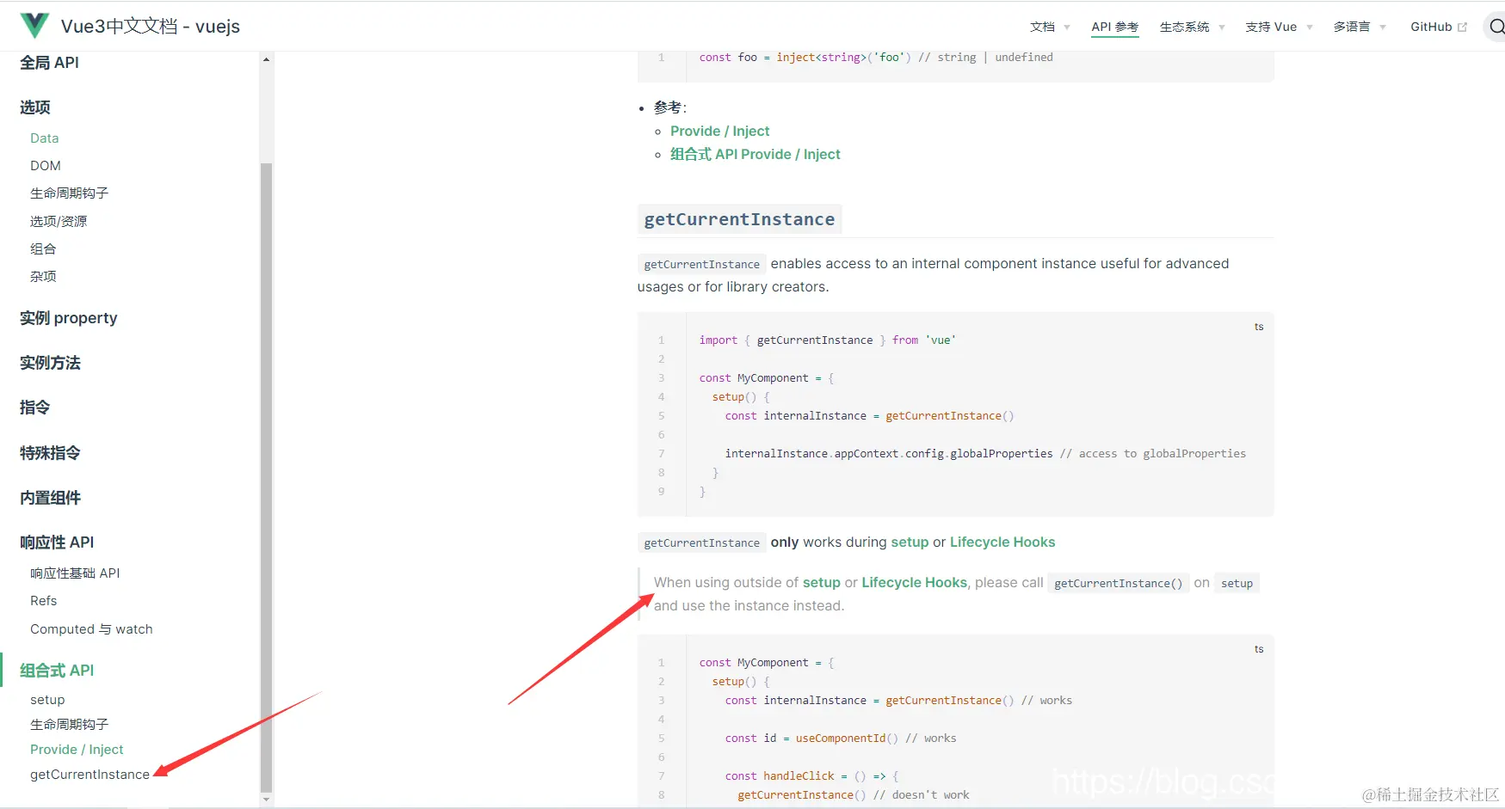Expand the 全局 API sidebar section
The image size is (1505, 809).
tap(49, 63)
